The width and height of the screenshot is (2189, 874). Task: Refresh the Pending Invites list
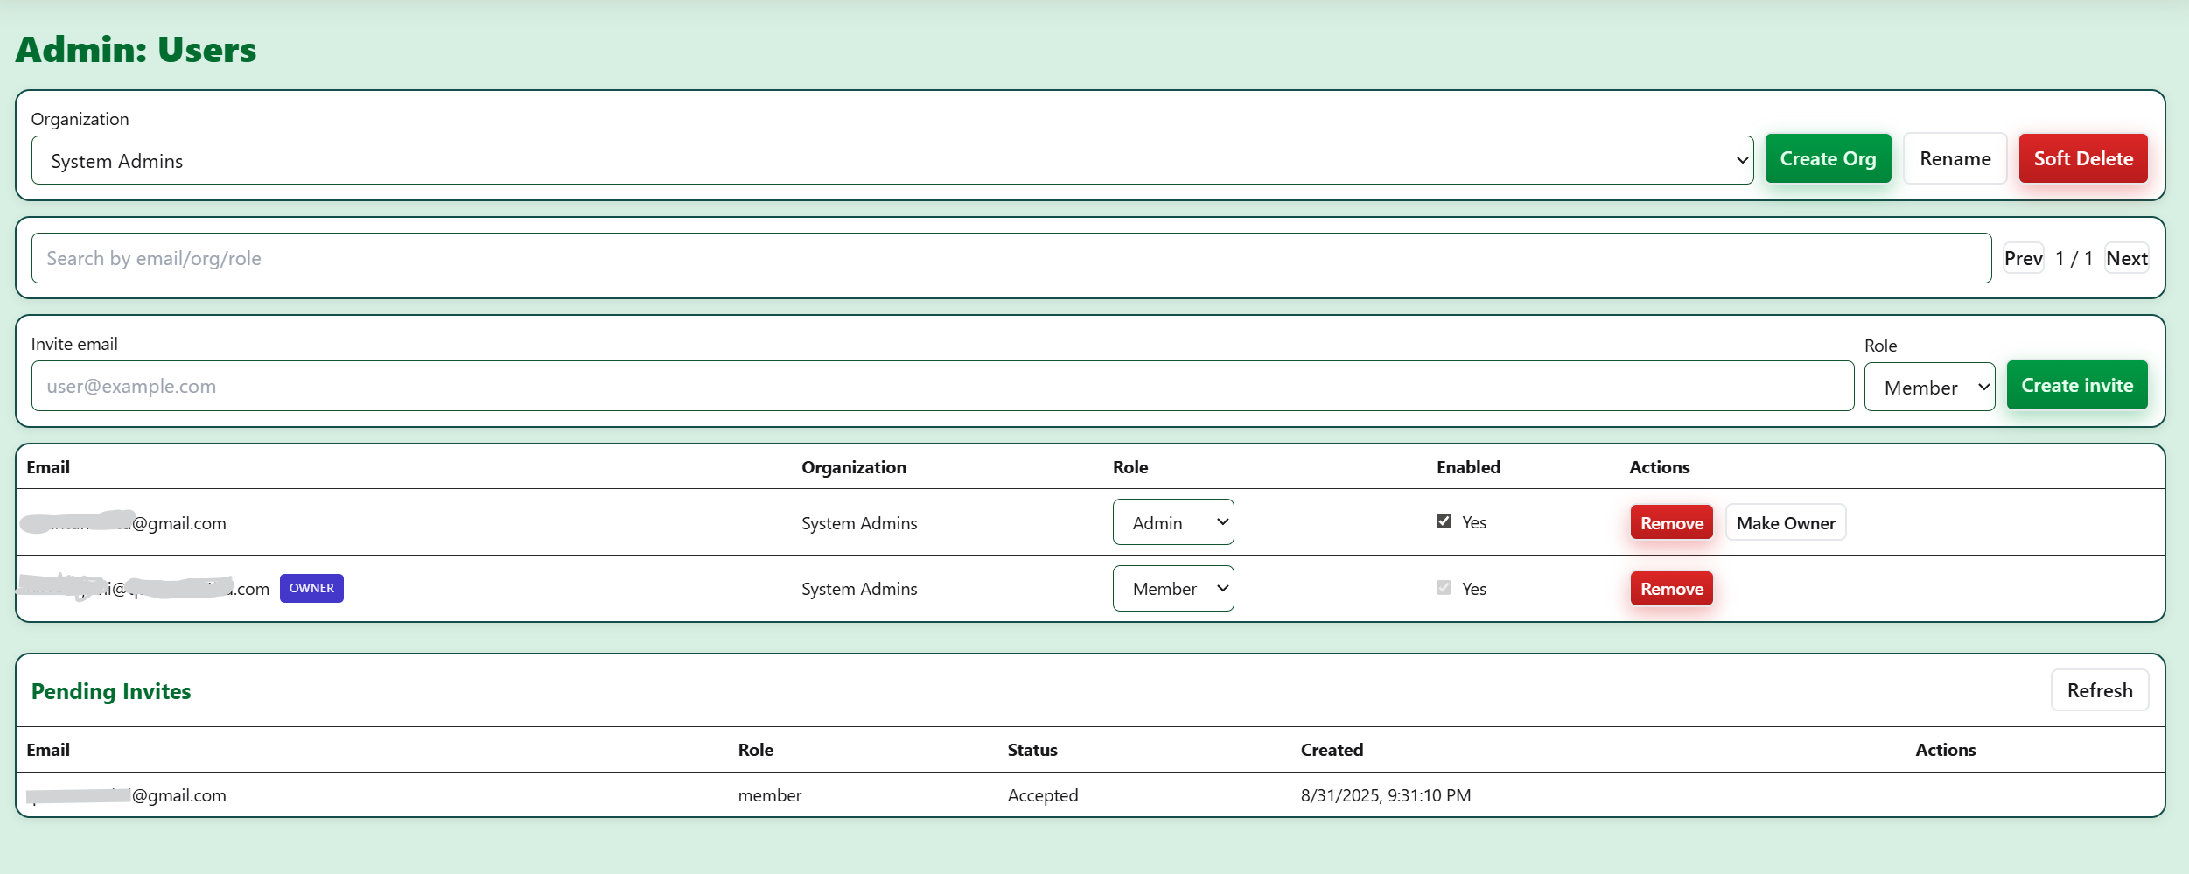pos(2100,689)
